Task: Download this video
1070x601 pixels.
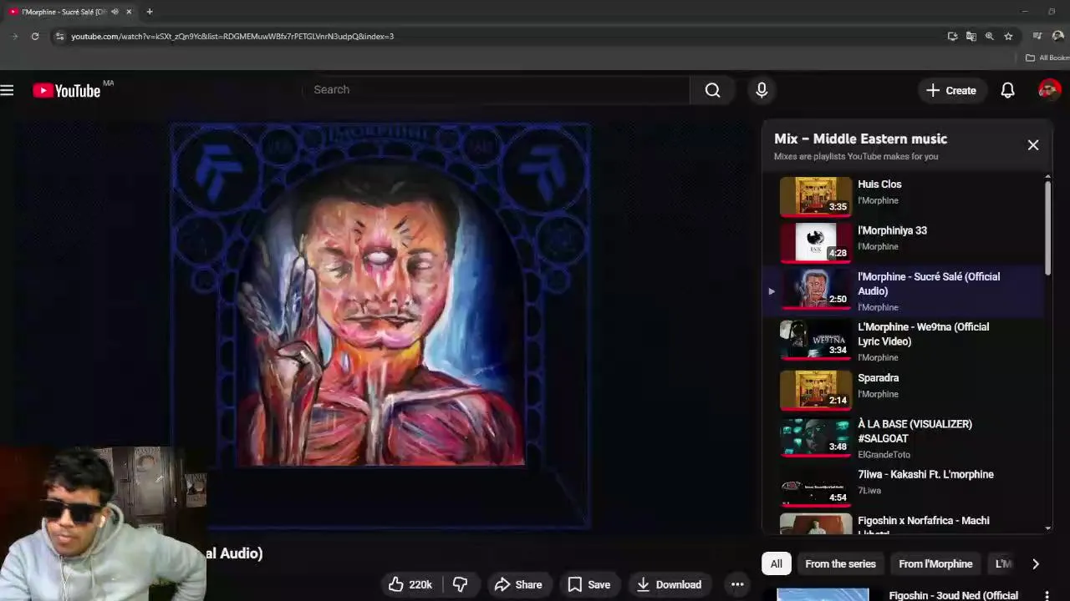Action: pyautogui.click(x=669, y=584)
